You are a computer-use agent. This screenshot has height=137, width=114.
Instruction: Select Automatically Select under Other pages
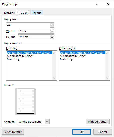tap(73, 56)
